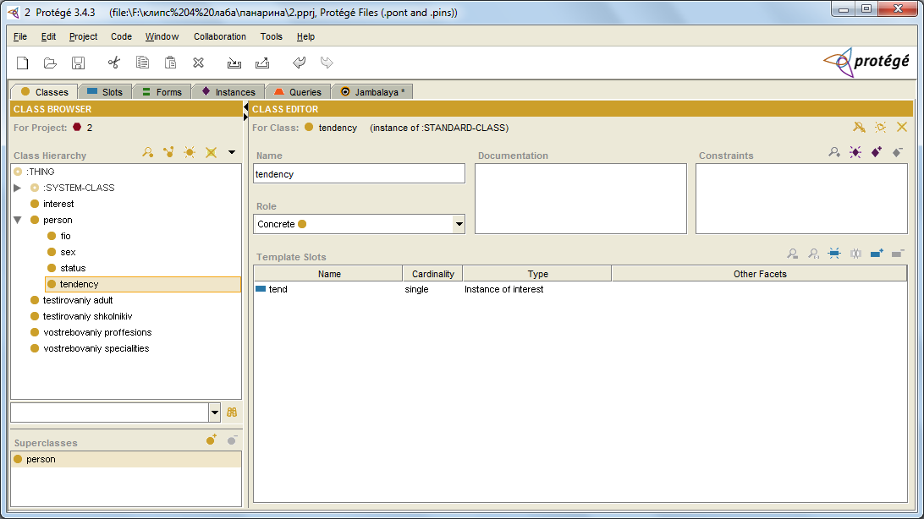Add a superclass icon

coord(212,440)
